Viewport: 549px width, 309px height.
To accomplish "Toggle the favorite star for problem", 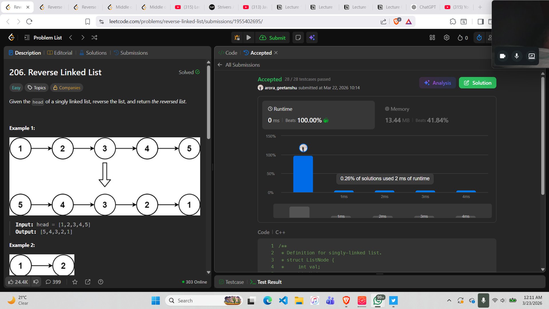I will point(75,282).
